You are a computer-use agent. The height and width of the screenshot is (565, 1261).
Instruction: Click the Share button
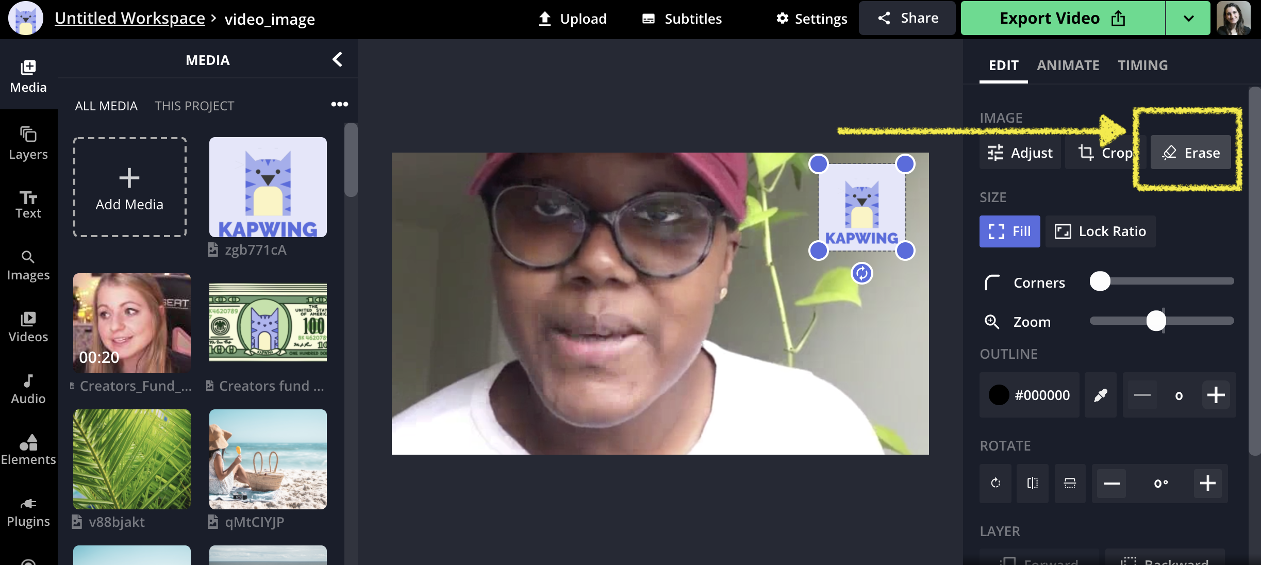pos(907,19)
